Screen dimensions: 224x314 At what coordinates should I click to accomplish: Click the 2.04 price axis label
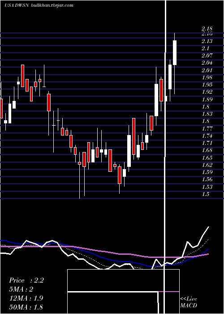click(x=207, y=63)
